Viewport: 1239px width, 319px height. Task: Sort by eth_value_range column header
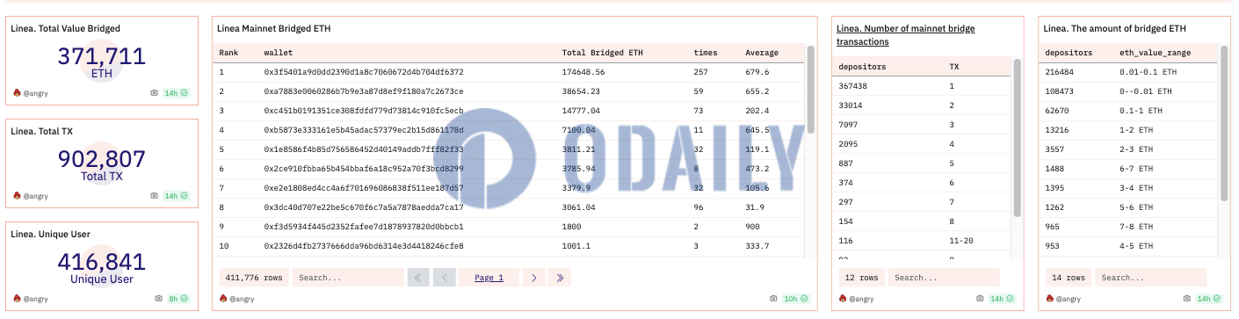point(1155,53)
